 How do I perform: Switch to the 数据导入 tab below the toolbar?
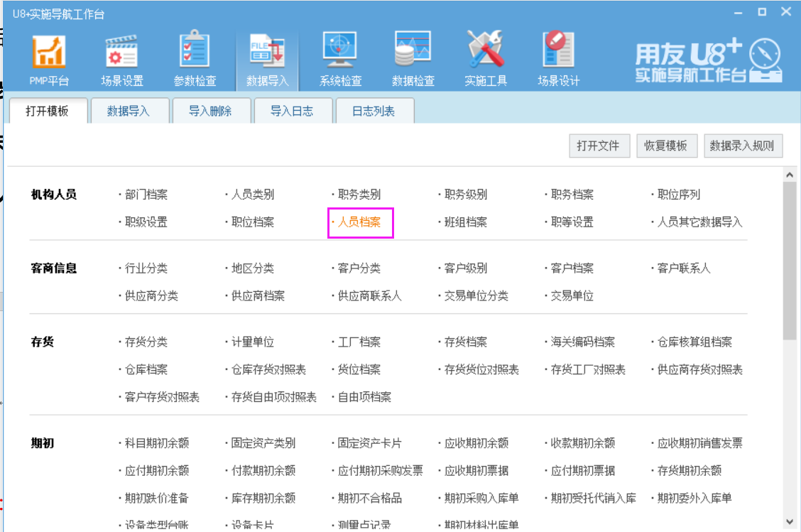(129, 111)
